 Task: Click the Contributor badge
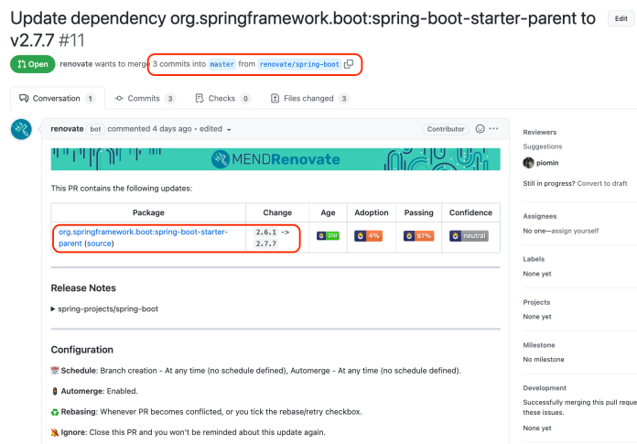point(446,129)
